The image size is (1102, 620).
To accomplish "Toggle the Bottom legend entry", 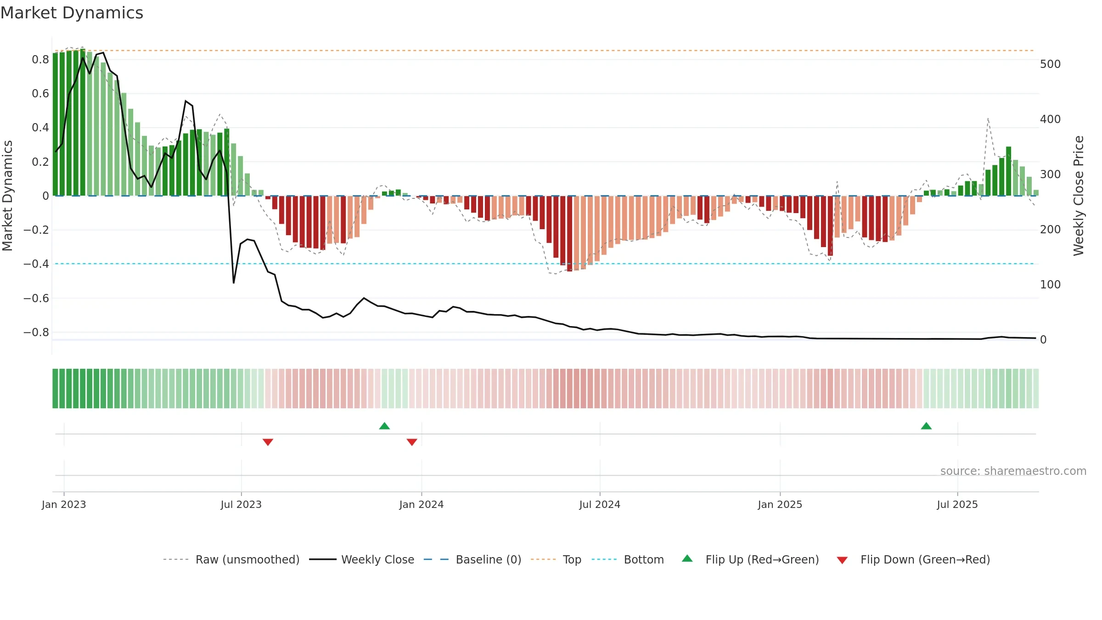I will [x=628, y=559].
